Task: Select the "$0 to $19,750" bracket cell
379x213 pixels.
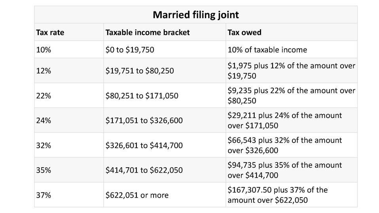Action: point(130,50)
